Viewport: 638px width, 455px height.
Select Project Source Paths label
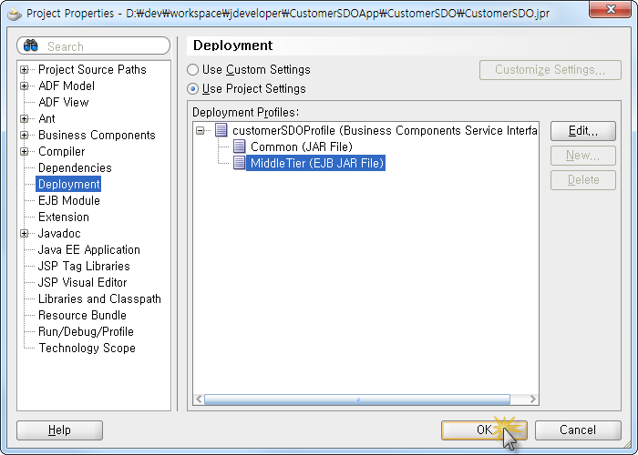[92, 69]
